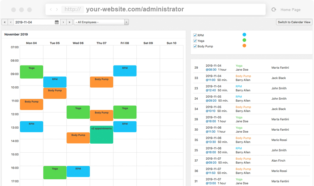Viewport: 314px width, 186px height.
Task: Click the blue RPM color dot
Action: point(244,35)
